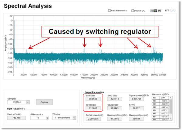The image size is (182, 130).
Task: Click the Device Fs (Hz) field
Action: [17, 118]
